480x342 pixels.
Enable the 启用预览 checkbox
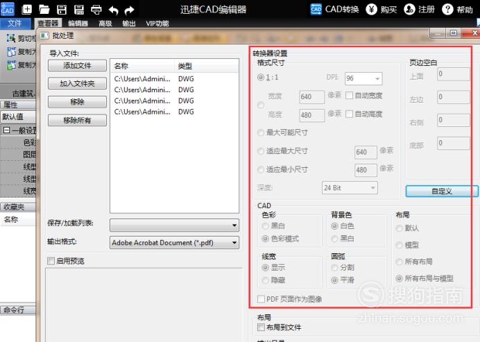click(x=51, y=261)
